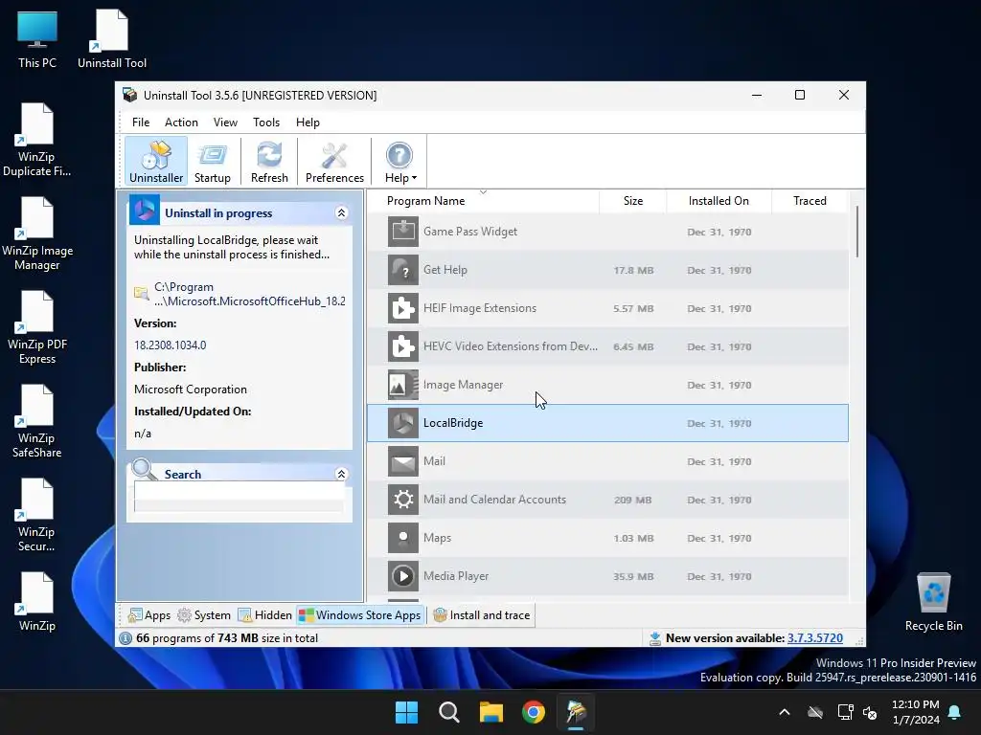Click the Refresh toolbar icon

(269, 162)
